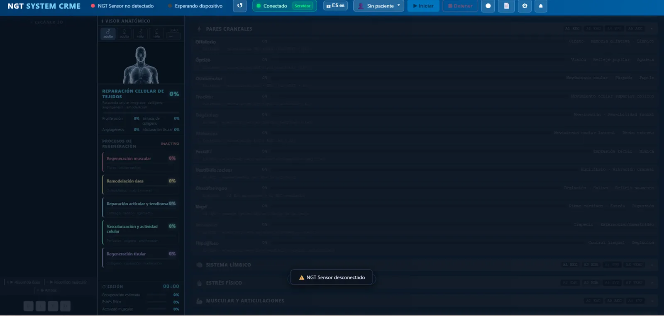Expand the Estrés Físico section
The height and width of the screenshot is (316, 664).
pyautogui.click(x=426, y=283)
